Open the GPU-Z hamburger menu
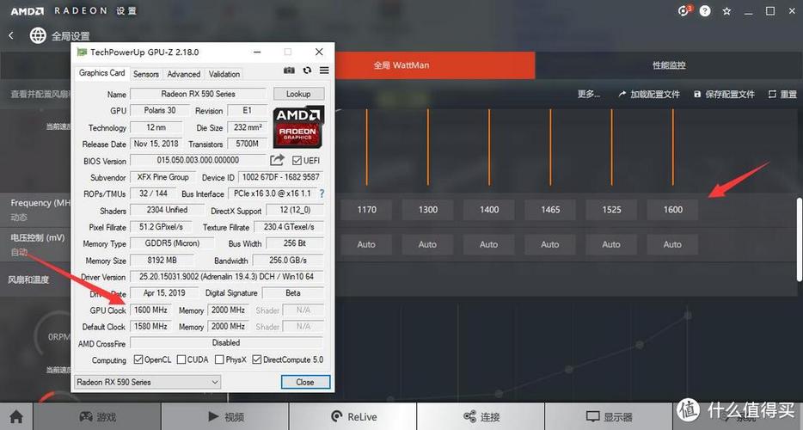The image size is (803, 430). (x=324, y=71)
